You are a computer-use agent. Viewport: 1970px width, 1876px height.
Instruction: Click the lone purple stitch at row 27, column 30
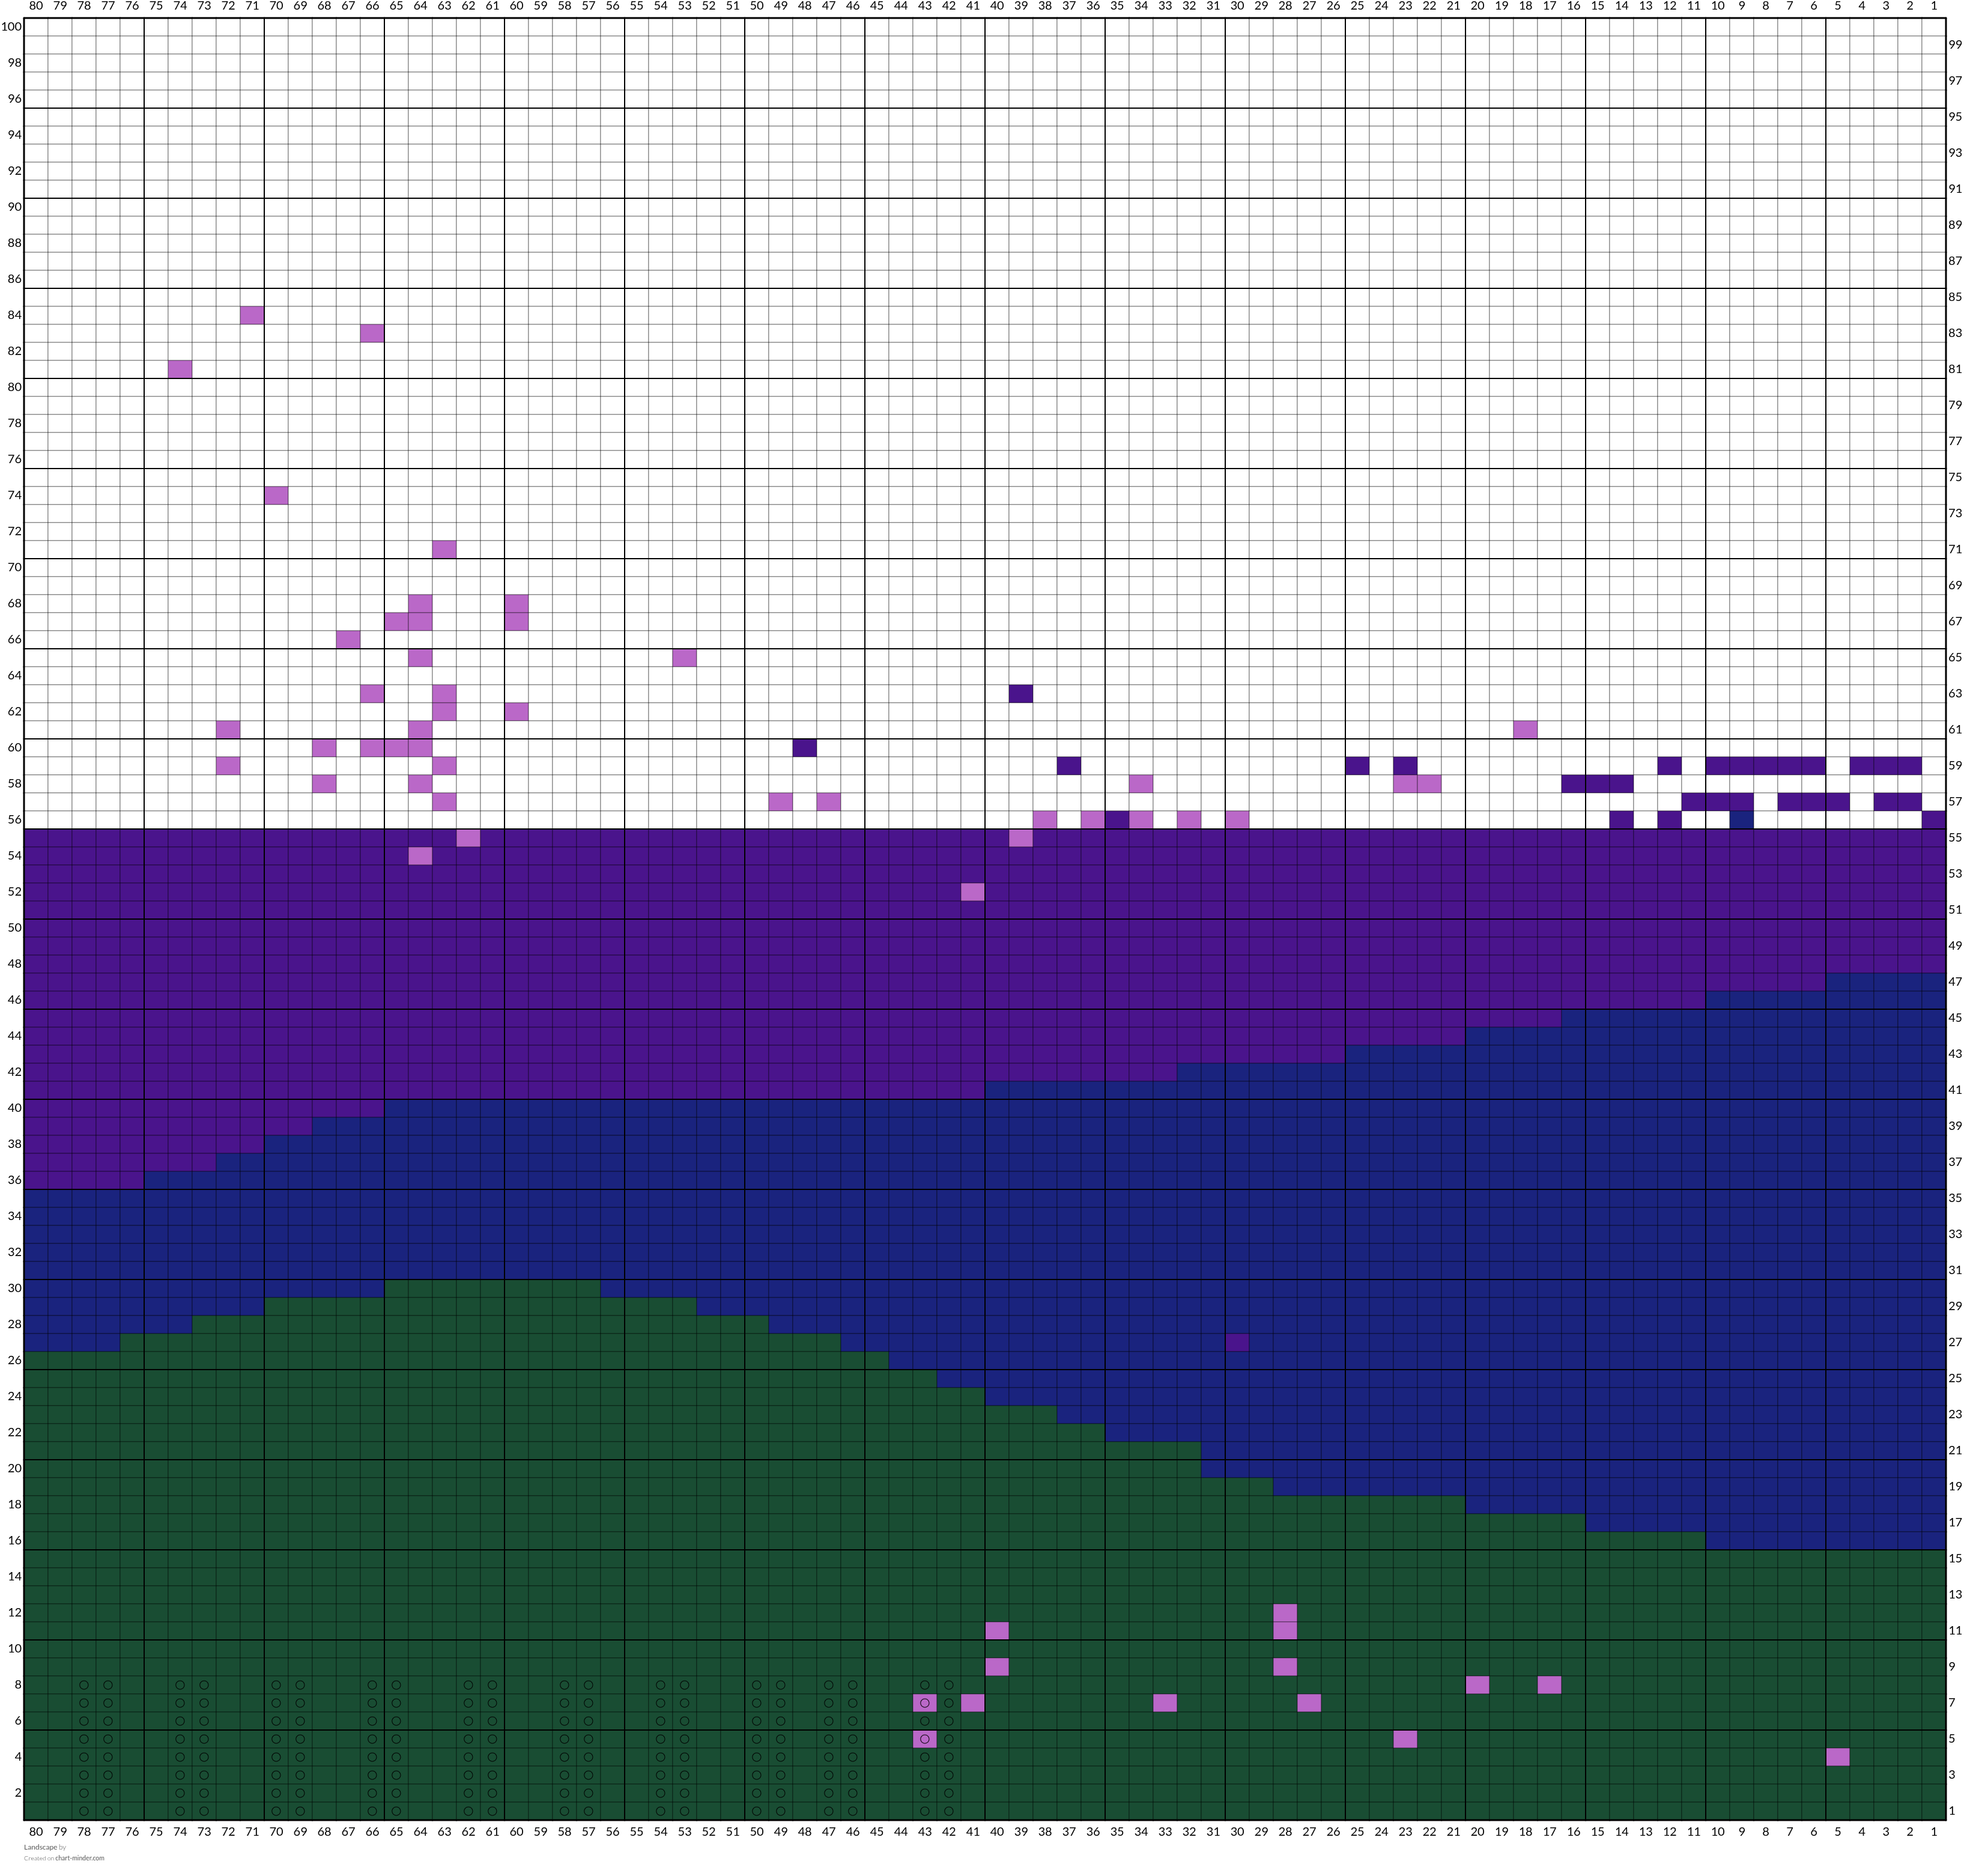click(x=1237, y=1342)
